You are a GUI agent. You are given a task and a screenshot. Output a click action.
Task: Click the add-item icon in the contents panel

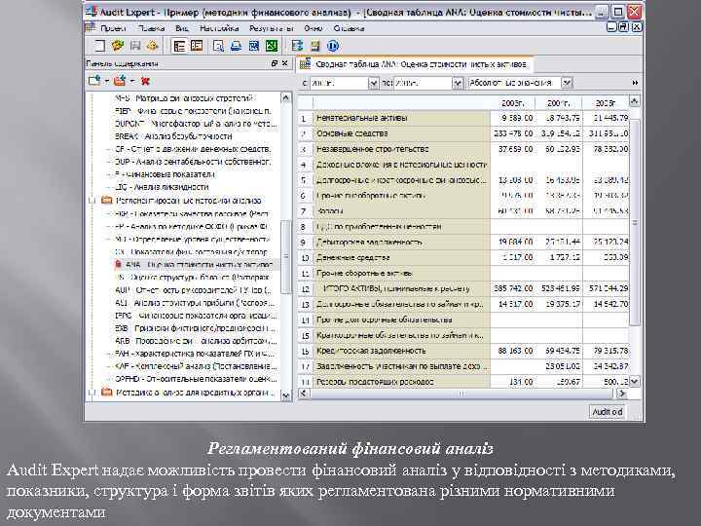click(94, 81)
